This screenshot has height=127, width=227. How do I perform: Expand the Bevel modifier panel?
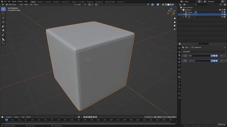pyautogui.click(x=183, y=56)
